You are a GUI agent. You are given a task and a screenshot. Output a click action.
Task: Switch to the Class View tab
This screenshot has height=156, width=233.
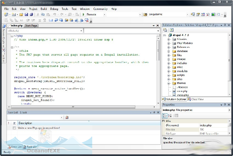[196, 99]
